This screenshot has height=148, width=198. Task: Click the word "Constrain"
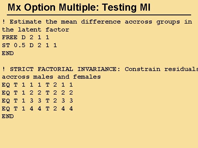pos(142,69)
